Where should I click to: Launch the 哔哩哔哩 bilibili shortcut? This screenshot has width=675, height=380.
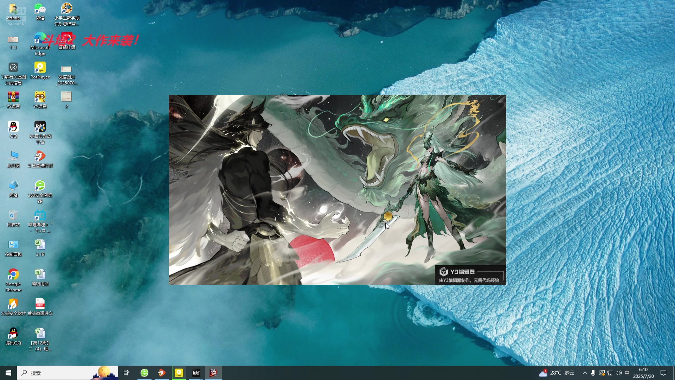40,222
